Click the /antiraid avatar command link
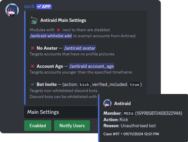This screenshot has width=188, height=142. (x=80, y=48)
